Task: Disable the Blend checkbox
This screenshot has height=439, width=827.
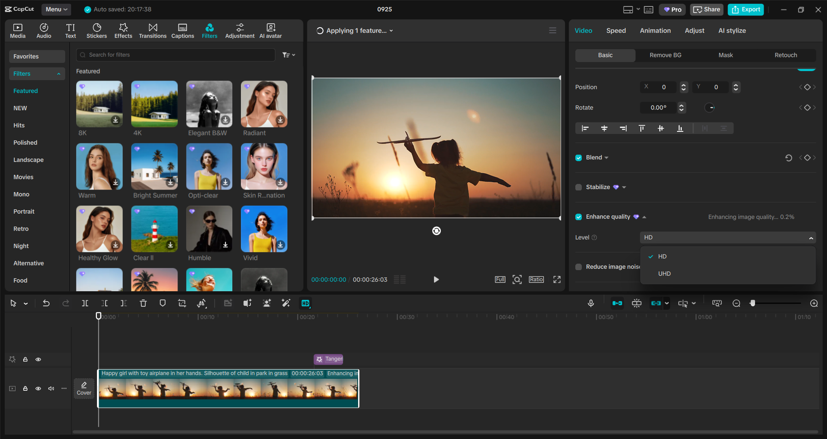Action: pos(578,157)
